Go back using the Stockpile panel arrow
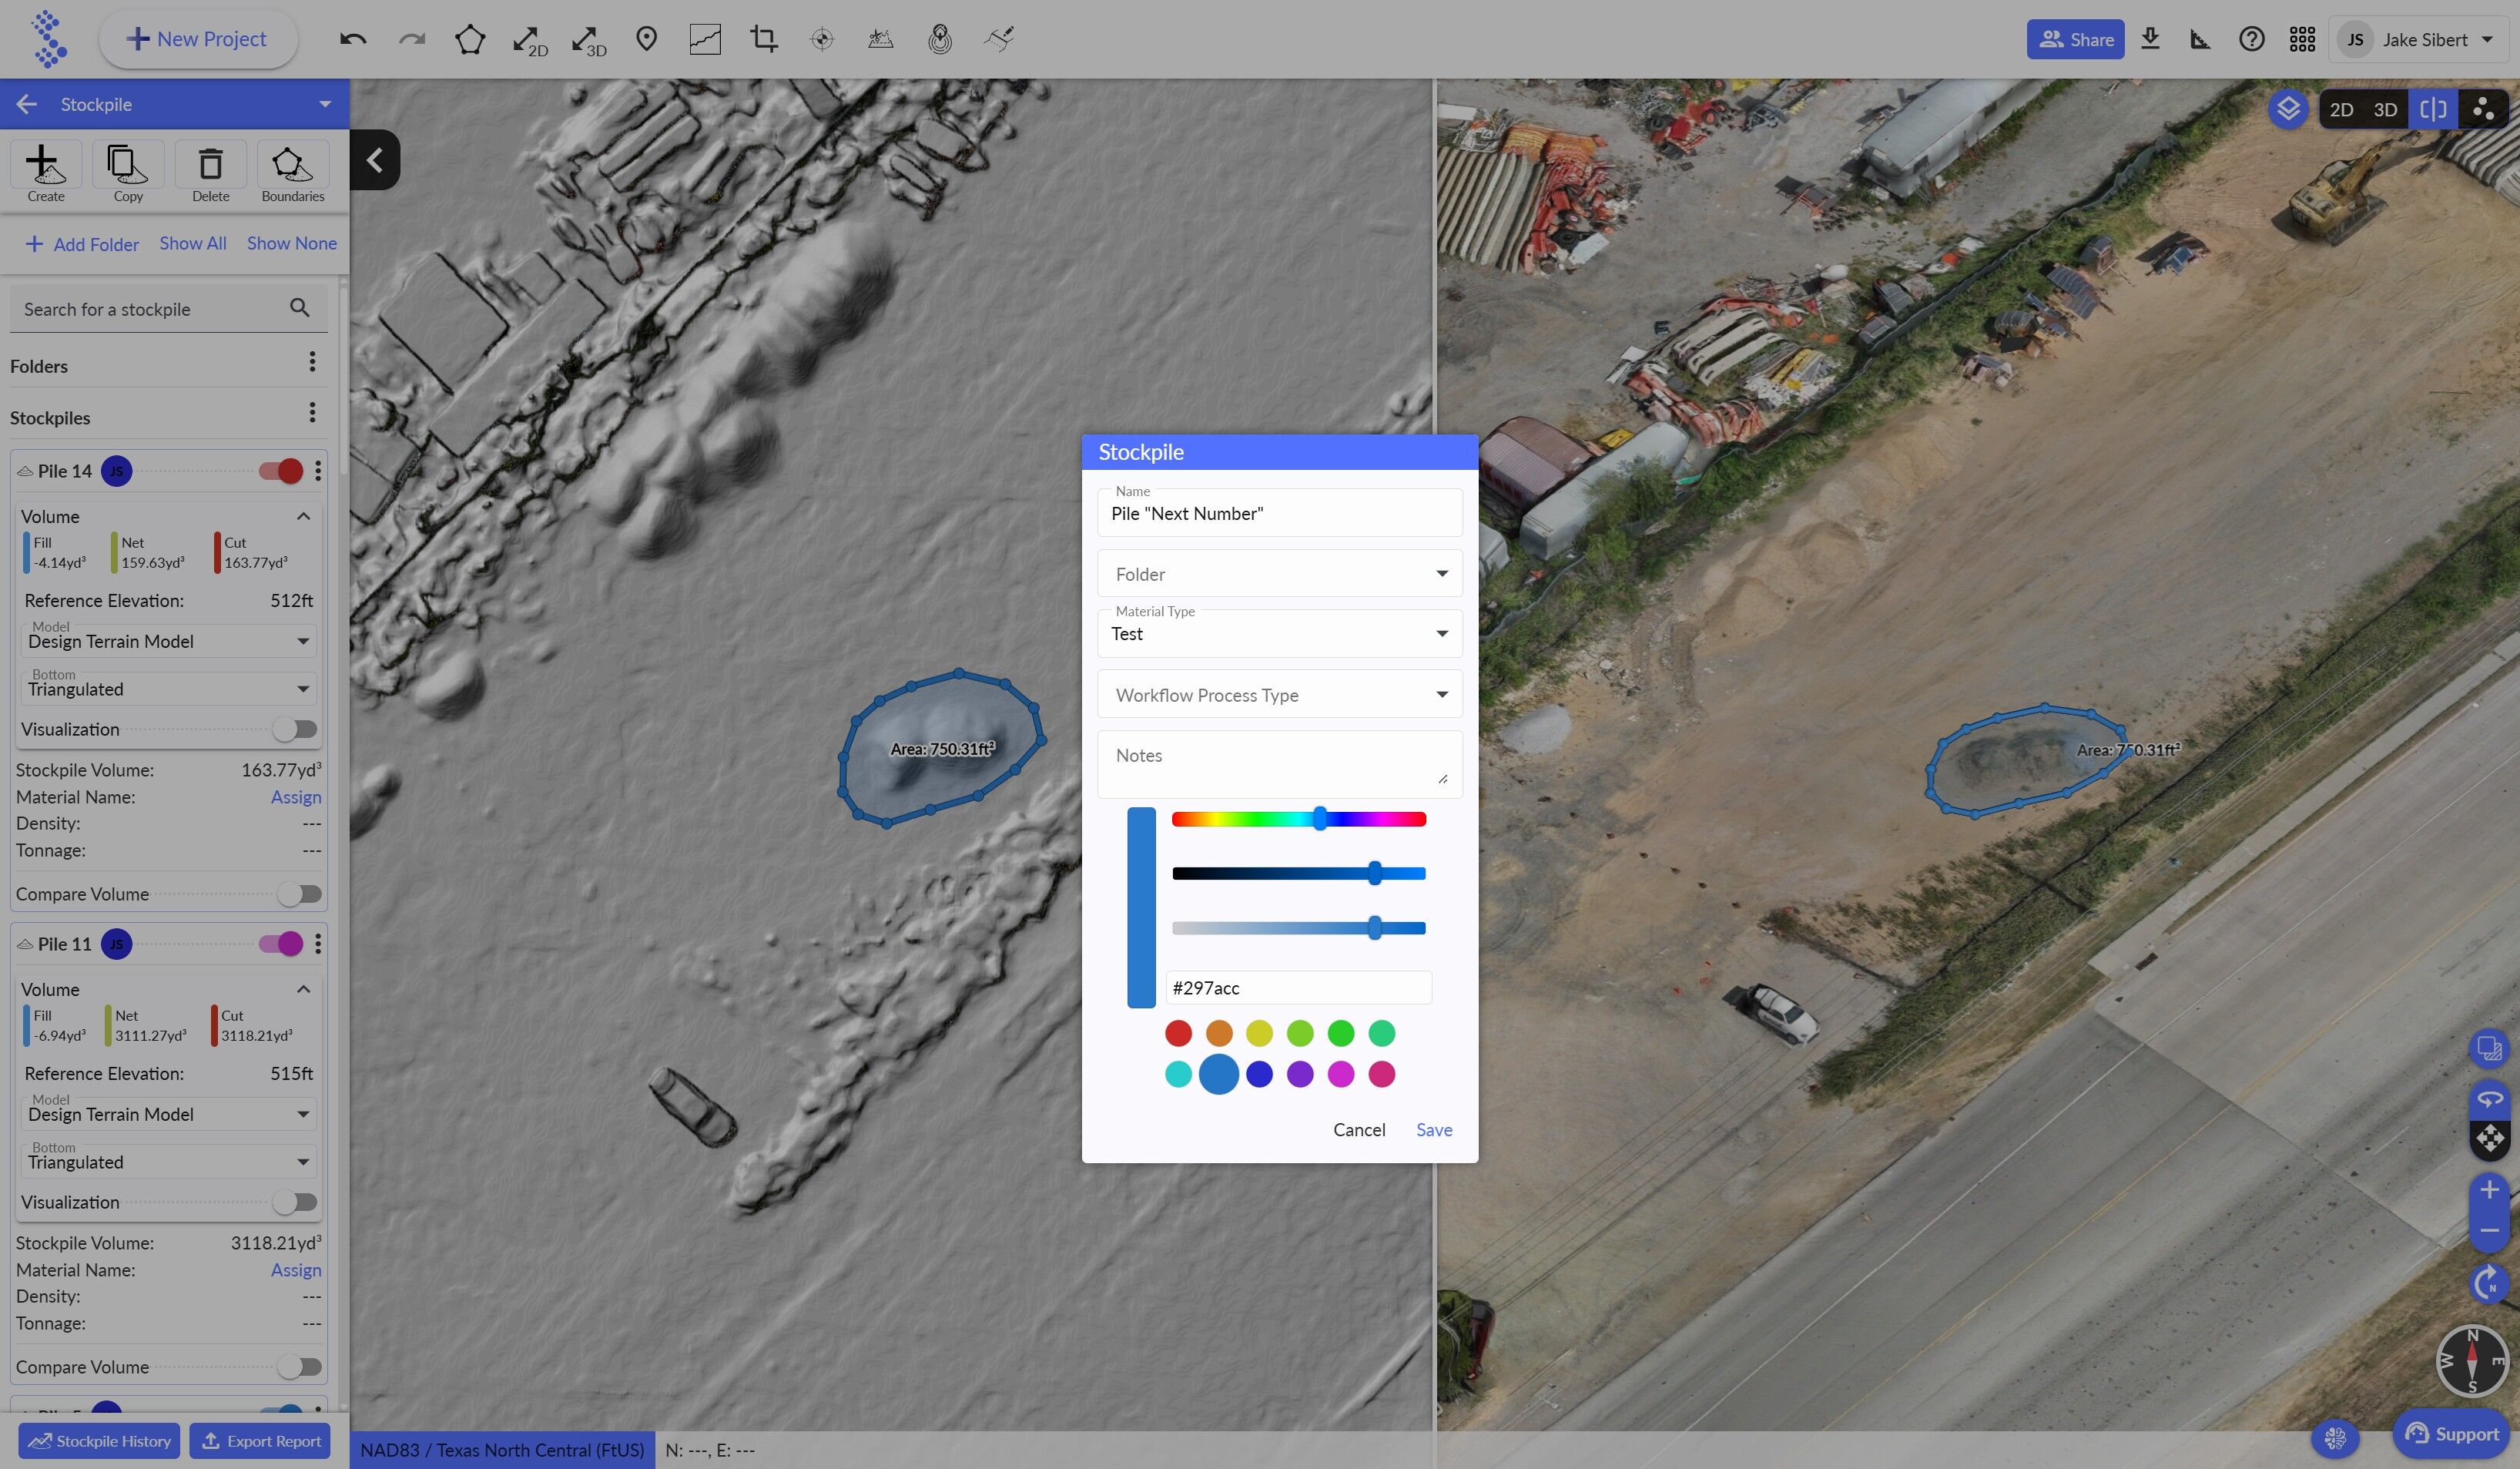This screenshot has height=1469, width=2520. pyautogui.click(x=27, y=104)
